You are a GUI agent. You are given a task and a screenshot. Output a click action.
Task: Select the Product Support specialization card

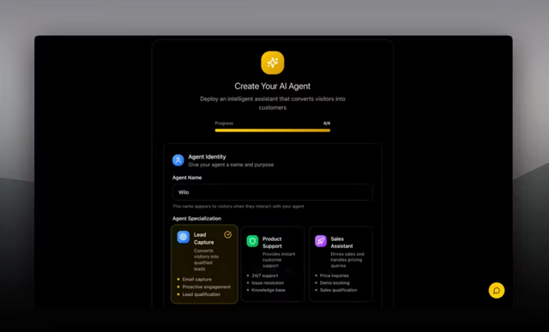tap(273, 264)
